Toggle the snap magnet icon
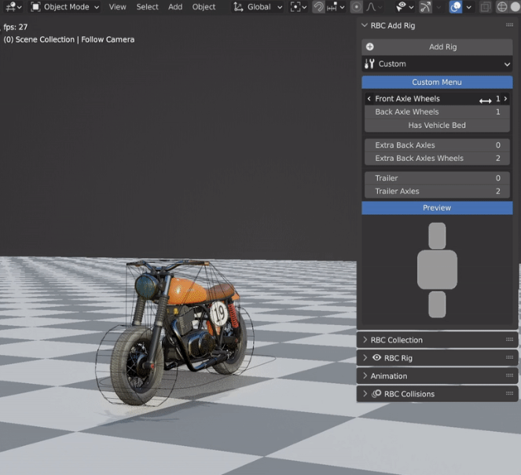This screenshot has height=475, width=521. click(x=318, y=6)
